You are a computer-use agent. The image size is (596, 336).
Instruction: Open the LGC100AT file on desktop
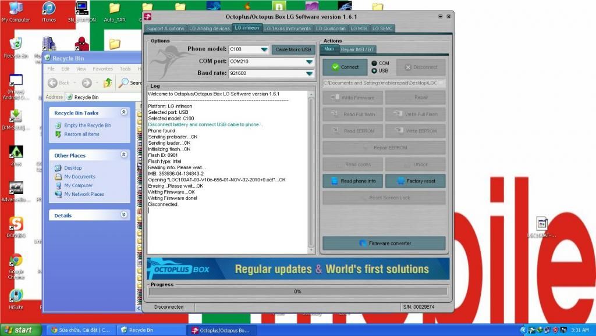(x=542, y=227)
